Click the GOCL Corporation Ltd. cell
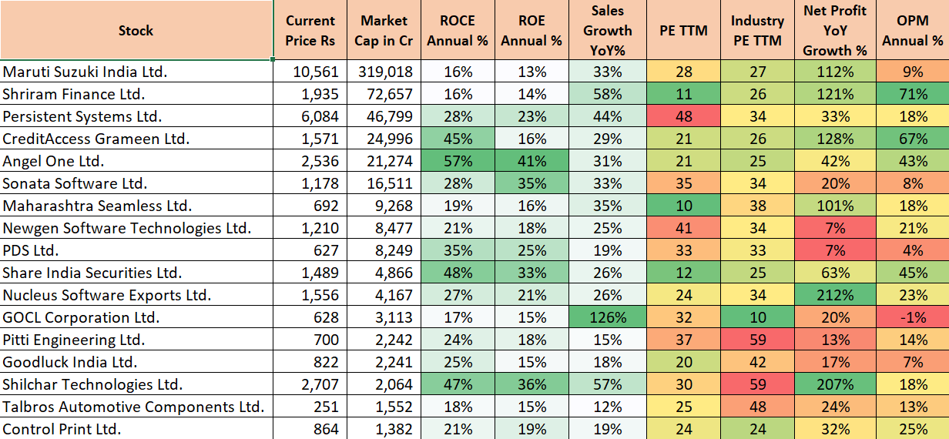The width and height of the screenshot is (949, 439). (137, 318)
